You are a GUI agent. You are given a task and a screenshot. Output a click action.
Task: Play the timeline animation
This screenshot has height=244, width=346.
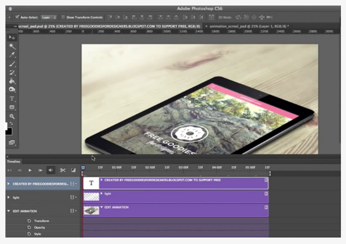pyautogui.click(x=30, y=170)
